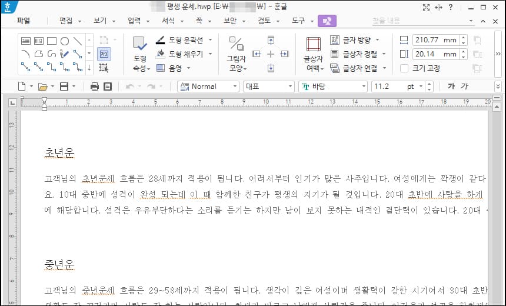Decrease the 20.14 mm height stepper

tap(464, 57)
